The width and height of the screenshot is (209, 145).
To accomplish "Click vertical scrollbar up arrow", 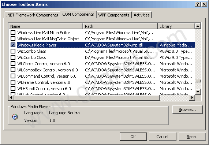I will [198, 26].
